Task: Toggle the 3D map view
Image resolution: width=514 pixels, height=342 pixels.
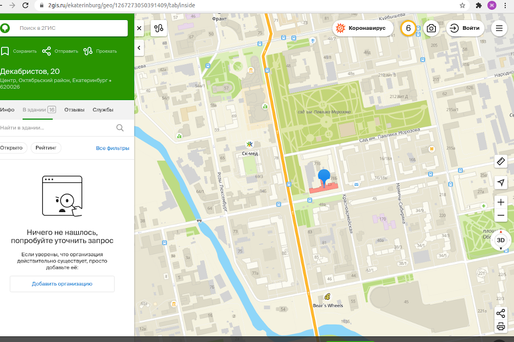Action: pyautogui.click(x=501, y=240)
